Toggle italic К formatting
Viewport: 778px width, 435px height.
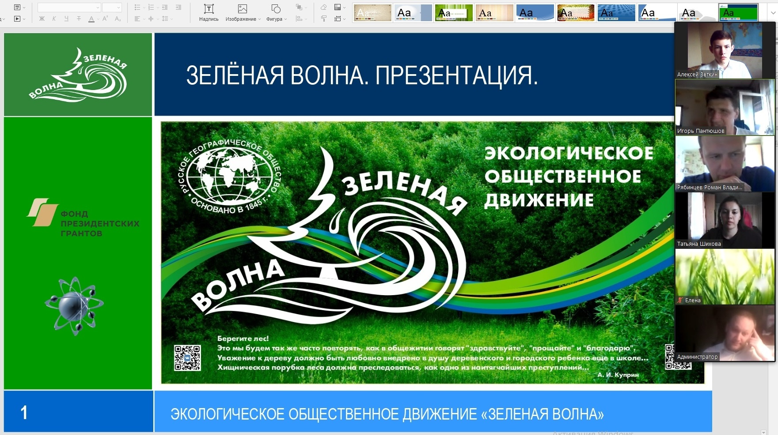(x=54, y=19)
